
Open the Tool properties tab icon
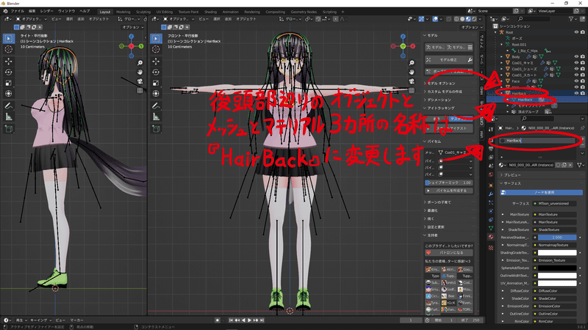491,129
